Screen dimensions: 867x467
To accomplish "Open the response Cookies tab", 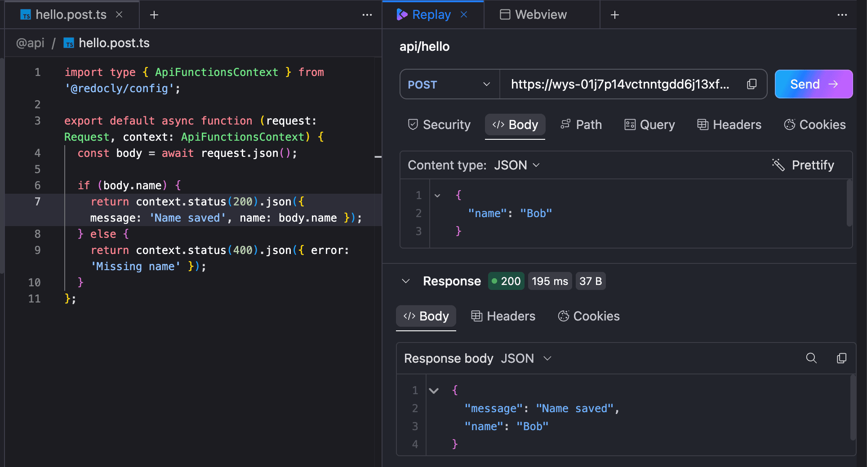I will tap(589, 316).
